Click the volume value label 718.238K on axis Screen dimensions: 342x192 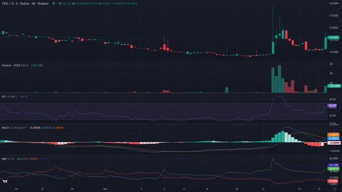point(334,86)
